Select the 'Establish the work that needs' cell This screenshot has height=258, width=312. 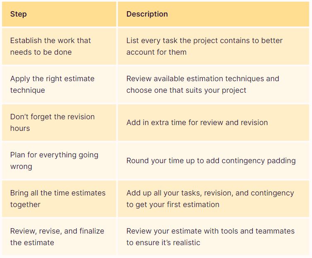pyautogui.click(x=59, y=46)
